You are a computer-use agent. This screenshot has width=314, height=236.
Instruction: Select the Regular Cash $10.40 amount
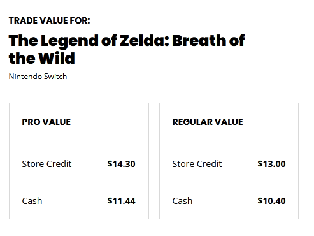click(x=271, y=201)
